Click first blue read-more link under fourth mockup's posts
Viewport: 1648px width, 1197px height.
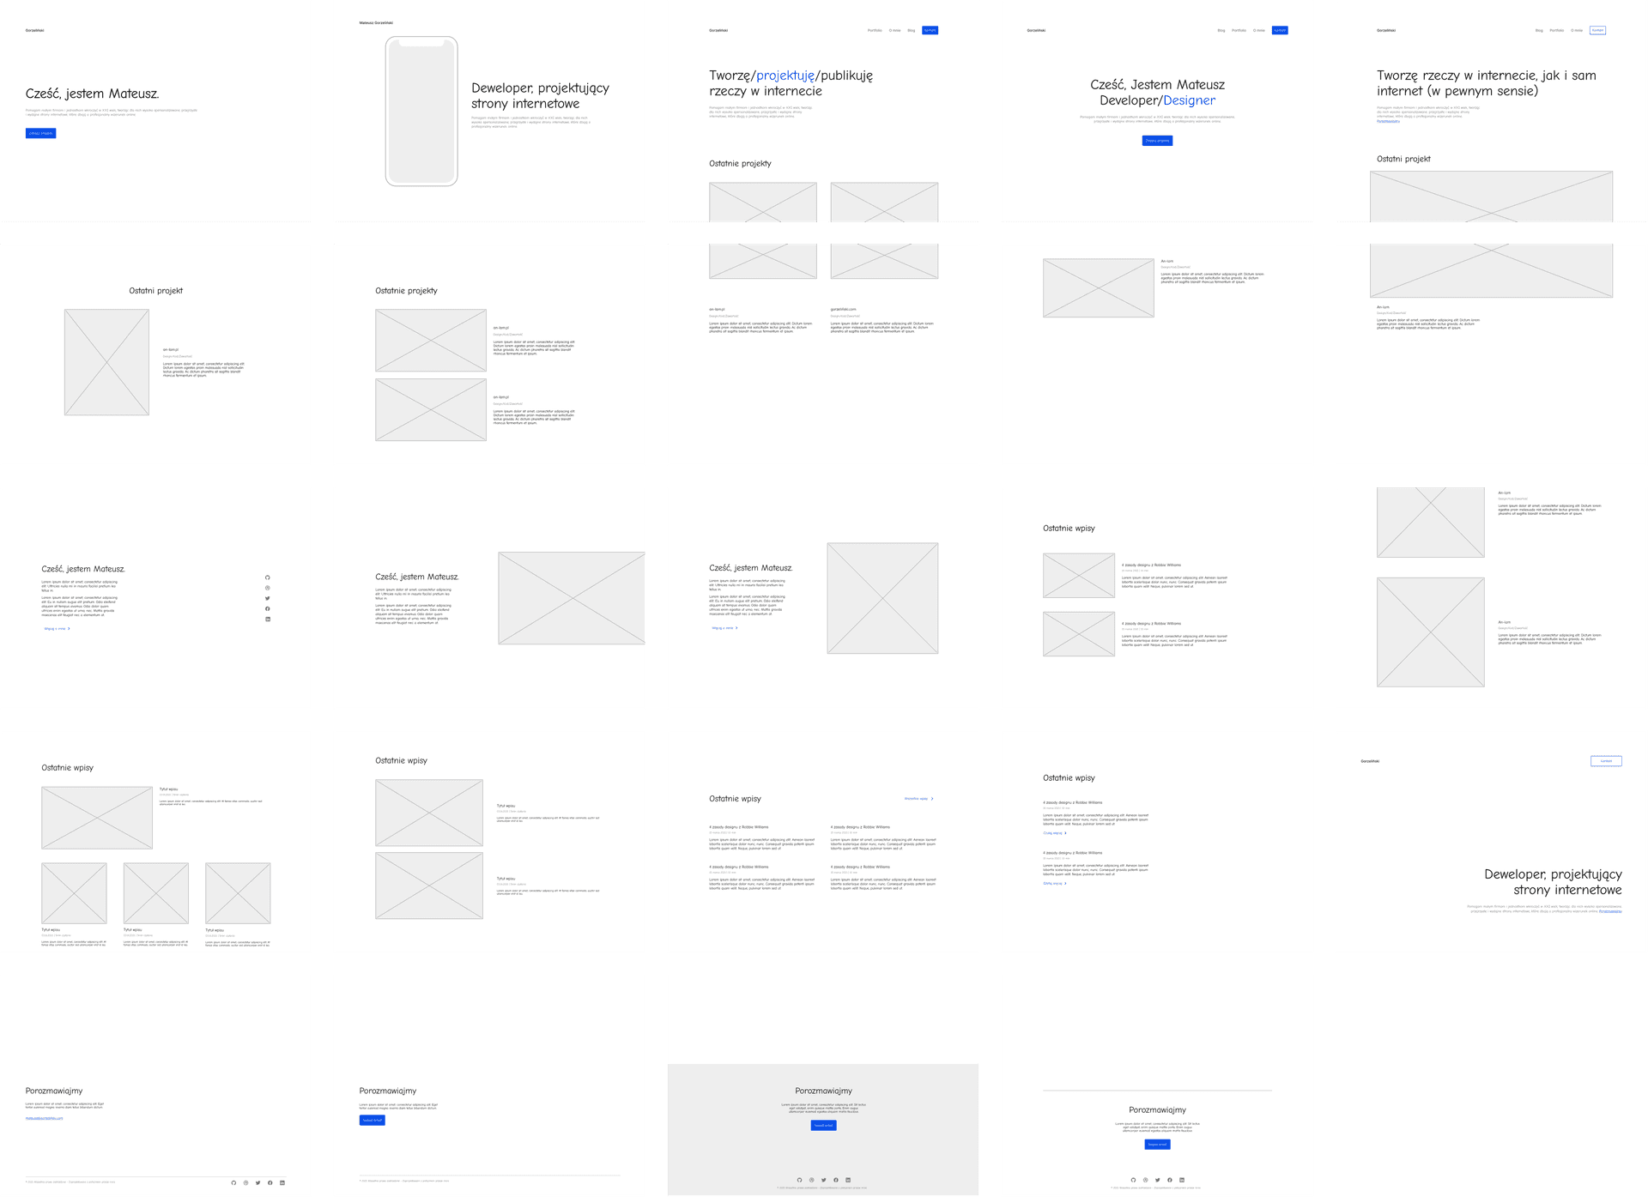pyautogui.click(x=1055, y=833)
